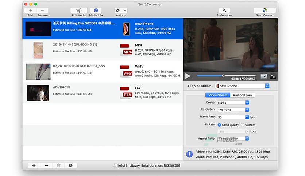
Task: Click Start Convert
Action: pyautogui.click(x=265, y=10)
